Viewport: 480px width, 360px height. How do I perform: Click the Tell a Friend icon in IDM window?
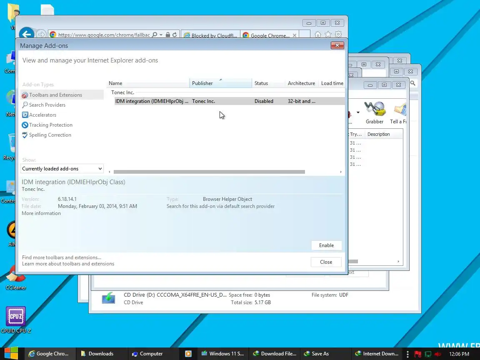(x=398, y=112)
